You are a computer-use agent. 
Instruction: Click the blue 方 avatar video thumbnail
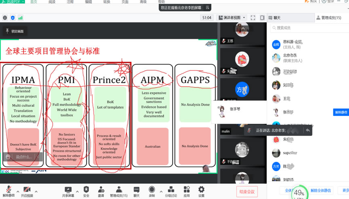click(x=242, y=89)
